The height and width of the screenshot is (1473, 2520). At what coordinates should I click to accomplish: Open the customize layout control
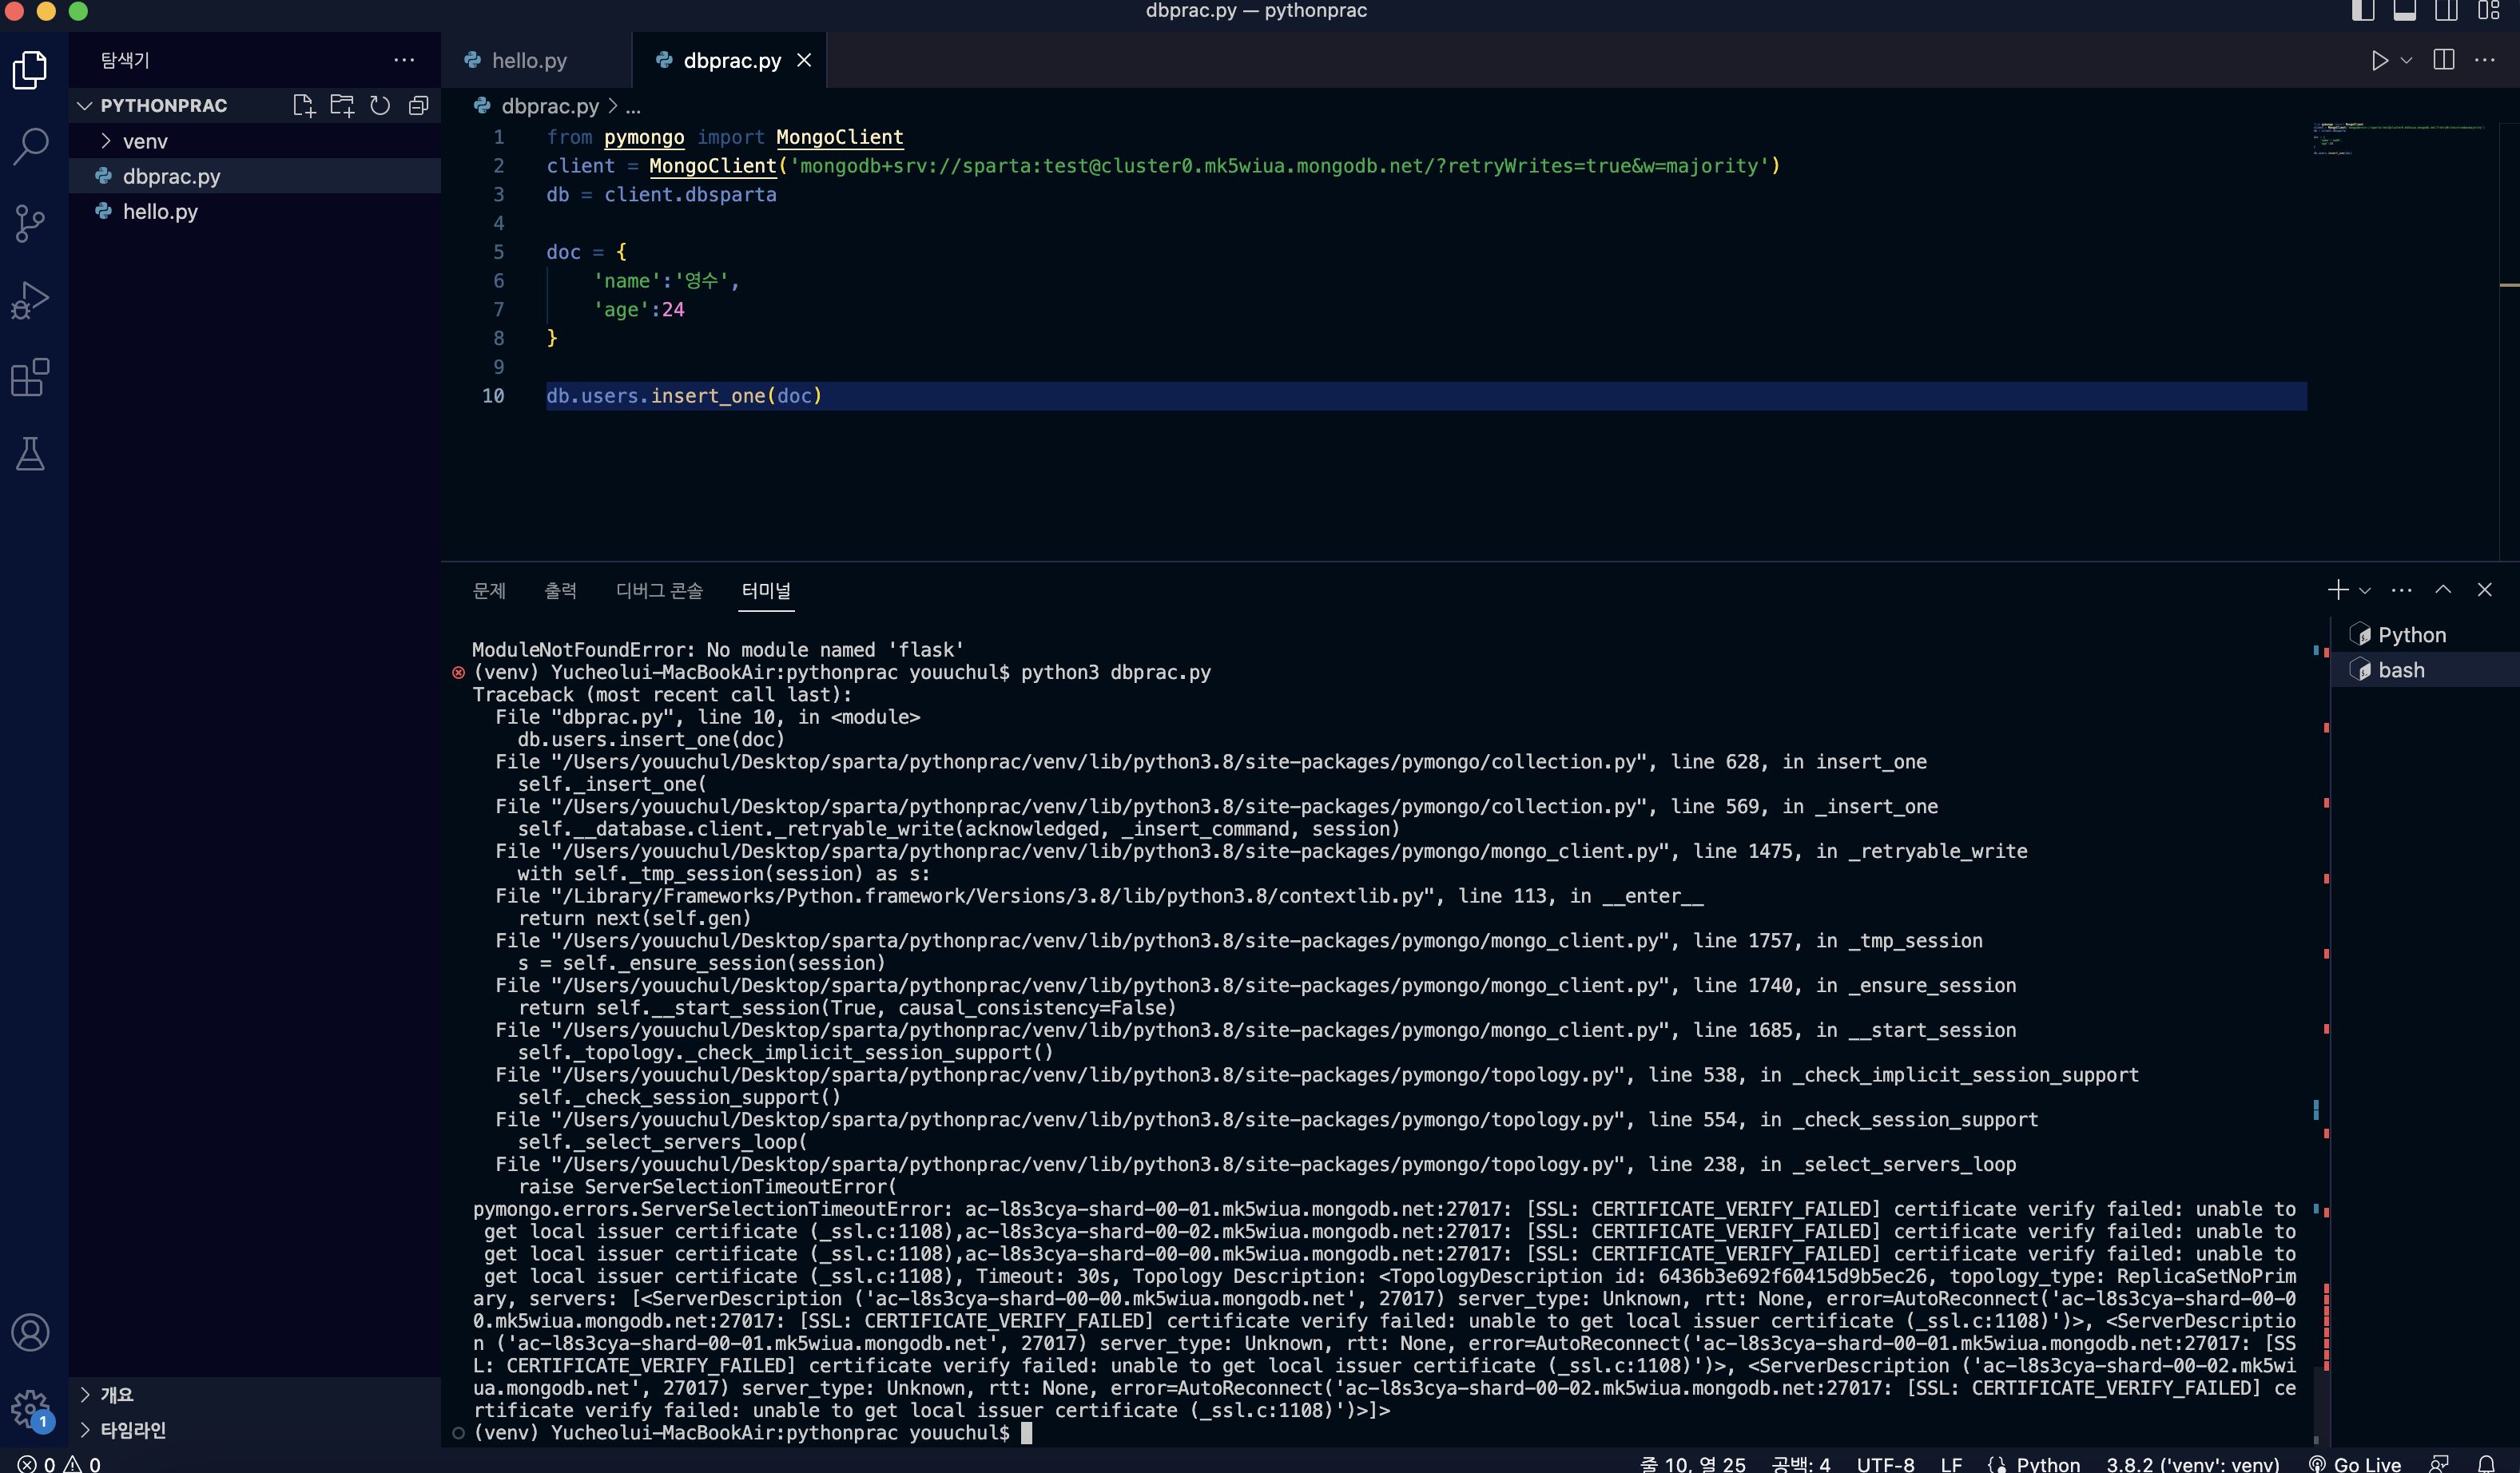click(2488, 11)
